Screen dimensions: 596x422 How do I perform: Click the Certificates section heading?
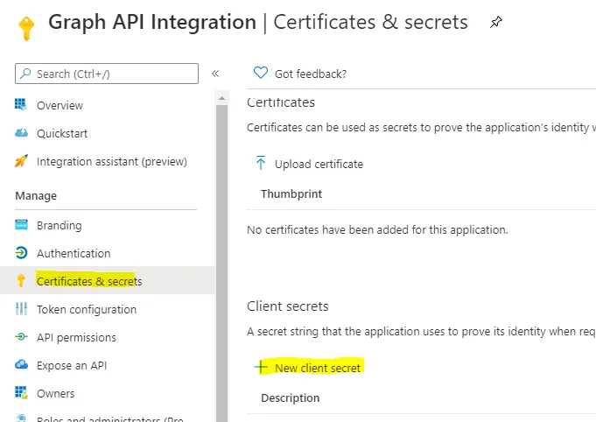pyautogui.click(x=281, y=102)
